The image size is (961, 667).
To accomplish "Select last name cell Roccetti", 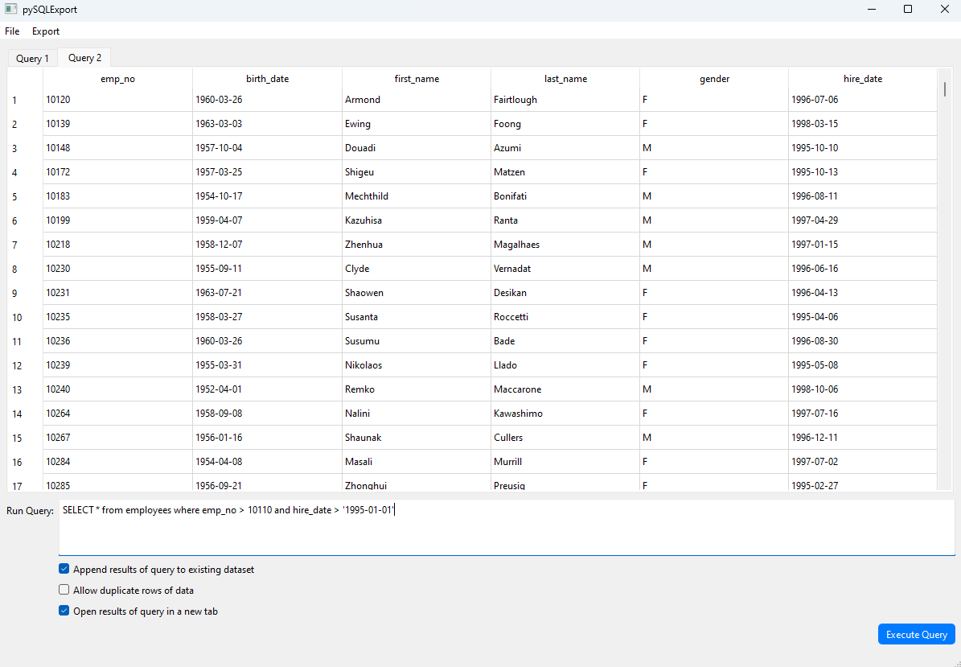I will [x=565, y=317].
